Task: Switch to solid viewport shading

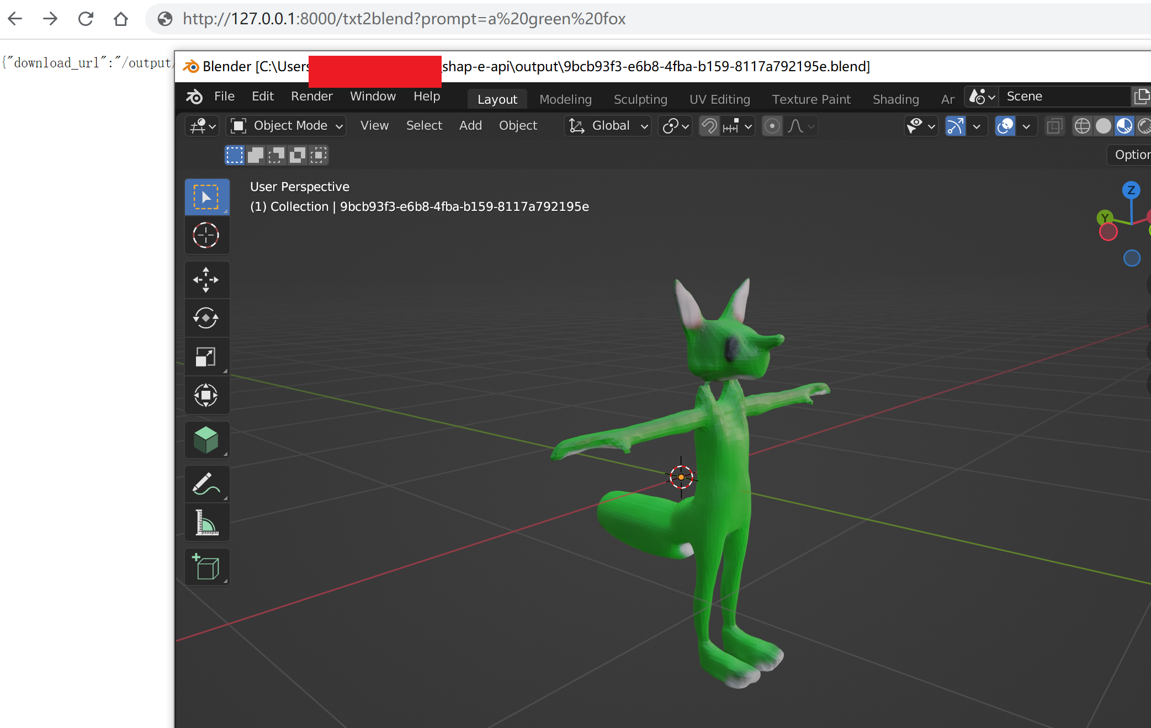Action: pyautogui.click(x=1103, y=126)
